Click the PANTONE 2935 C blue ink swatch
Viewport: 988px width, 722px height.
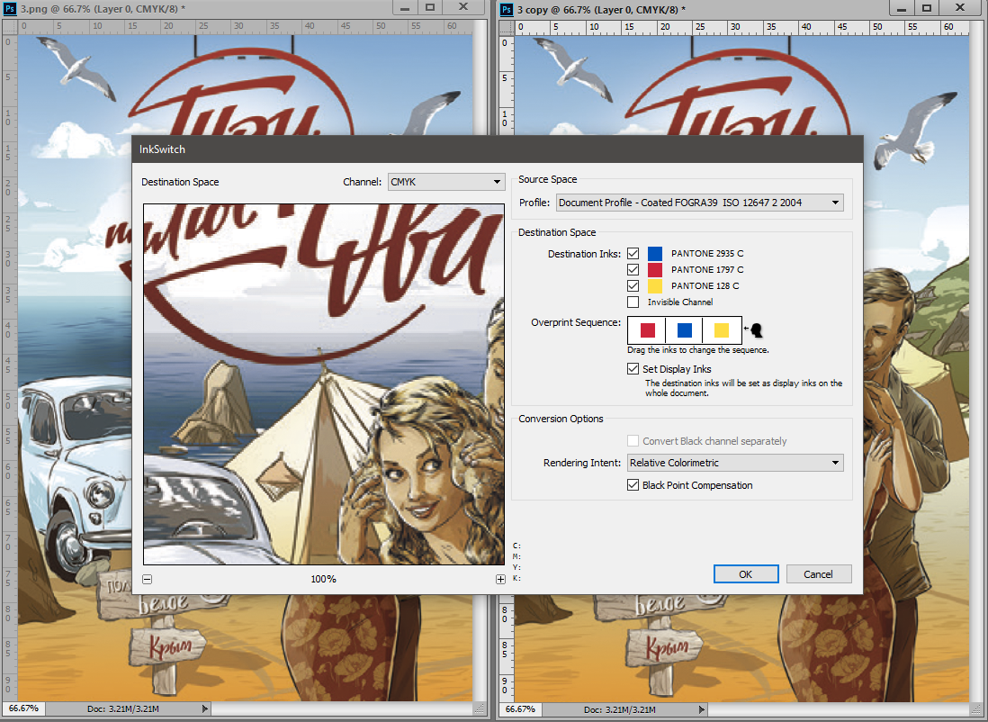[x=655, y=254]
